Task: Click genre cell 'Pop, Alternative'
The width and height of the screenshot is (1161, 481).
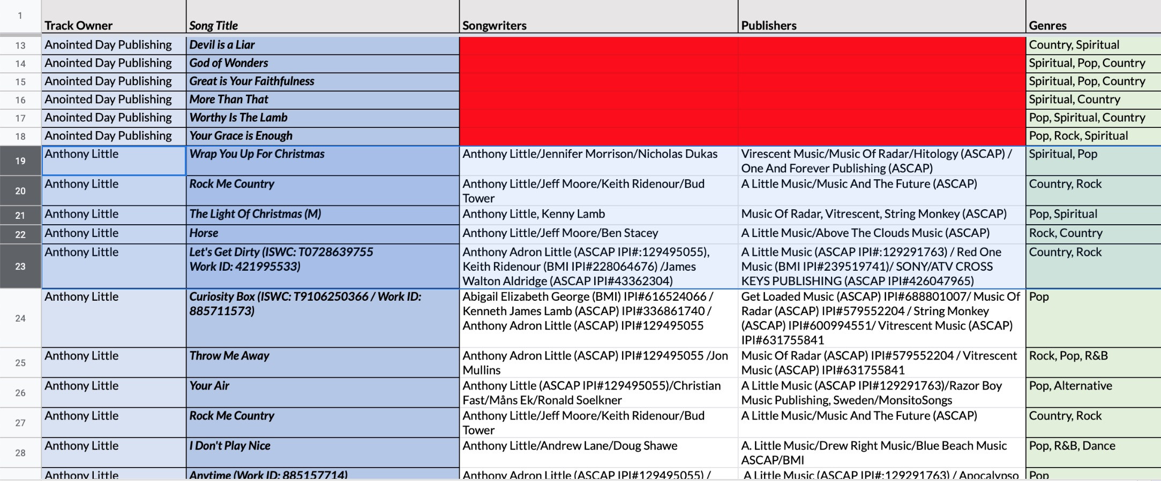Action: pyautogui.click(x=1093, y=393)
